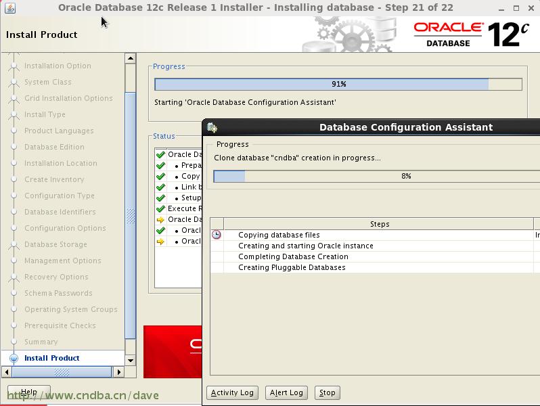Click the sidebar scroll left arrow
This screenshot has height=406, width=540.
tap(7, 372)
